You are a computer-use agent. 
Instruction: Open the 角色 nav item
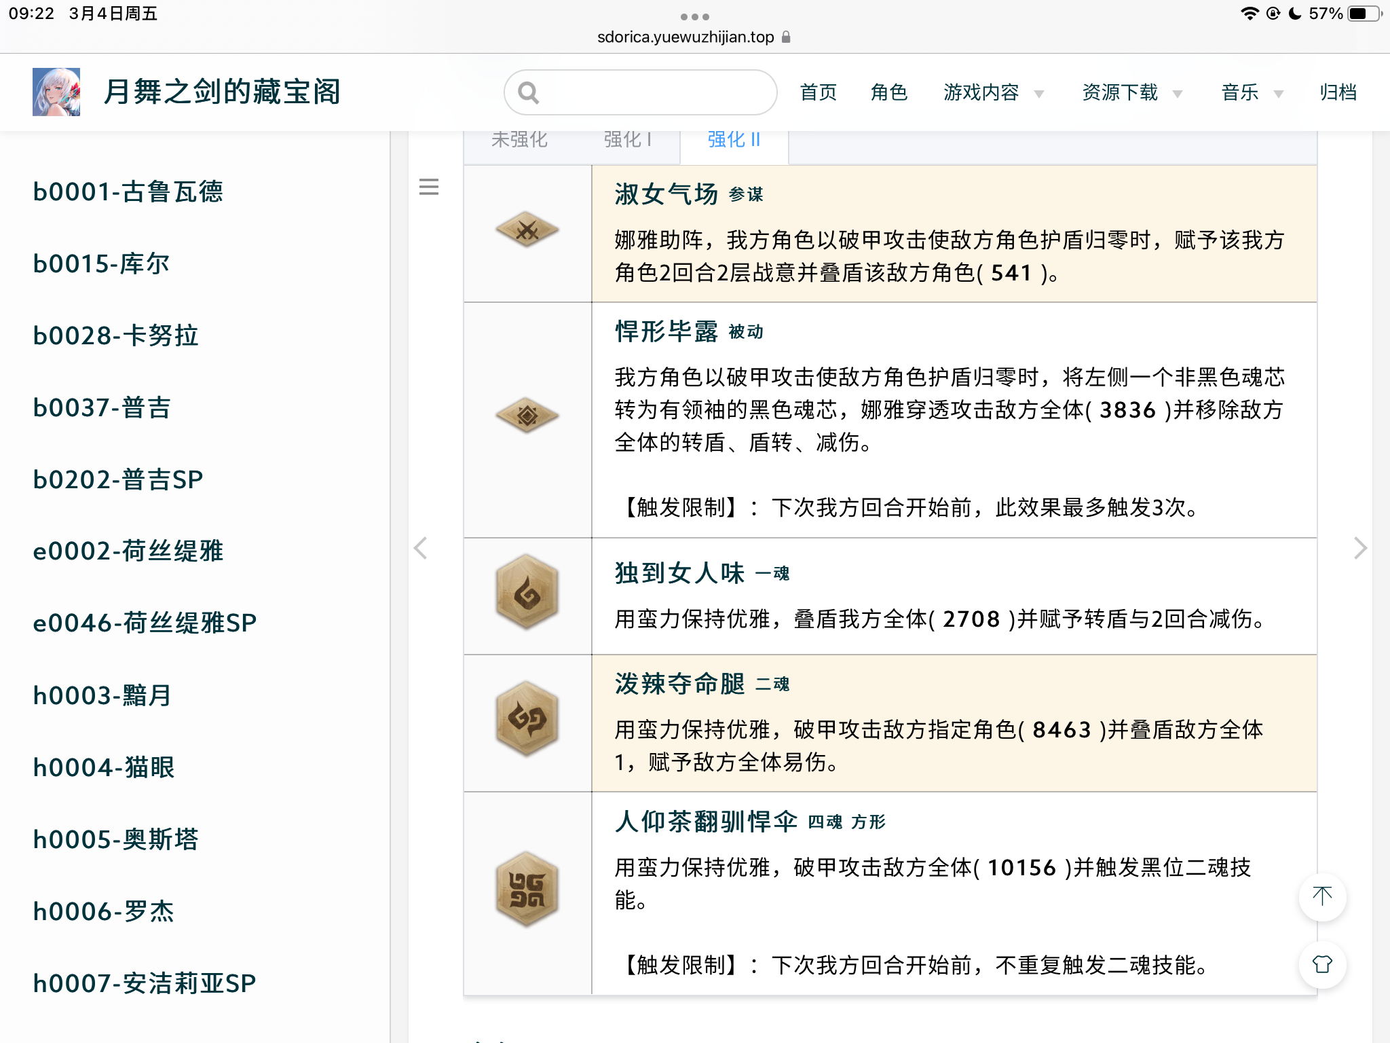[889, 92]
